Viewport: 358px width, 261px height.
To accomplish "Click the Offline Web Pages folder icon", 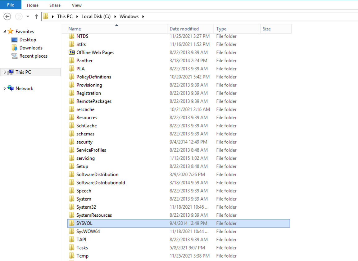I will pyautogui.click(x=72, y=52).
